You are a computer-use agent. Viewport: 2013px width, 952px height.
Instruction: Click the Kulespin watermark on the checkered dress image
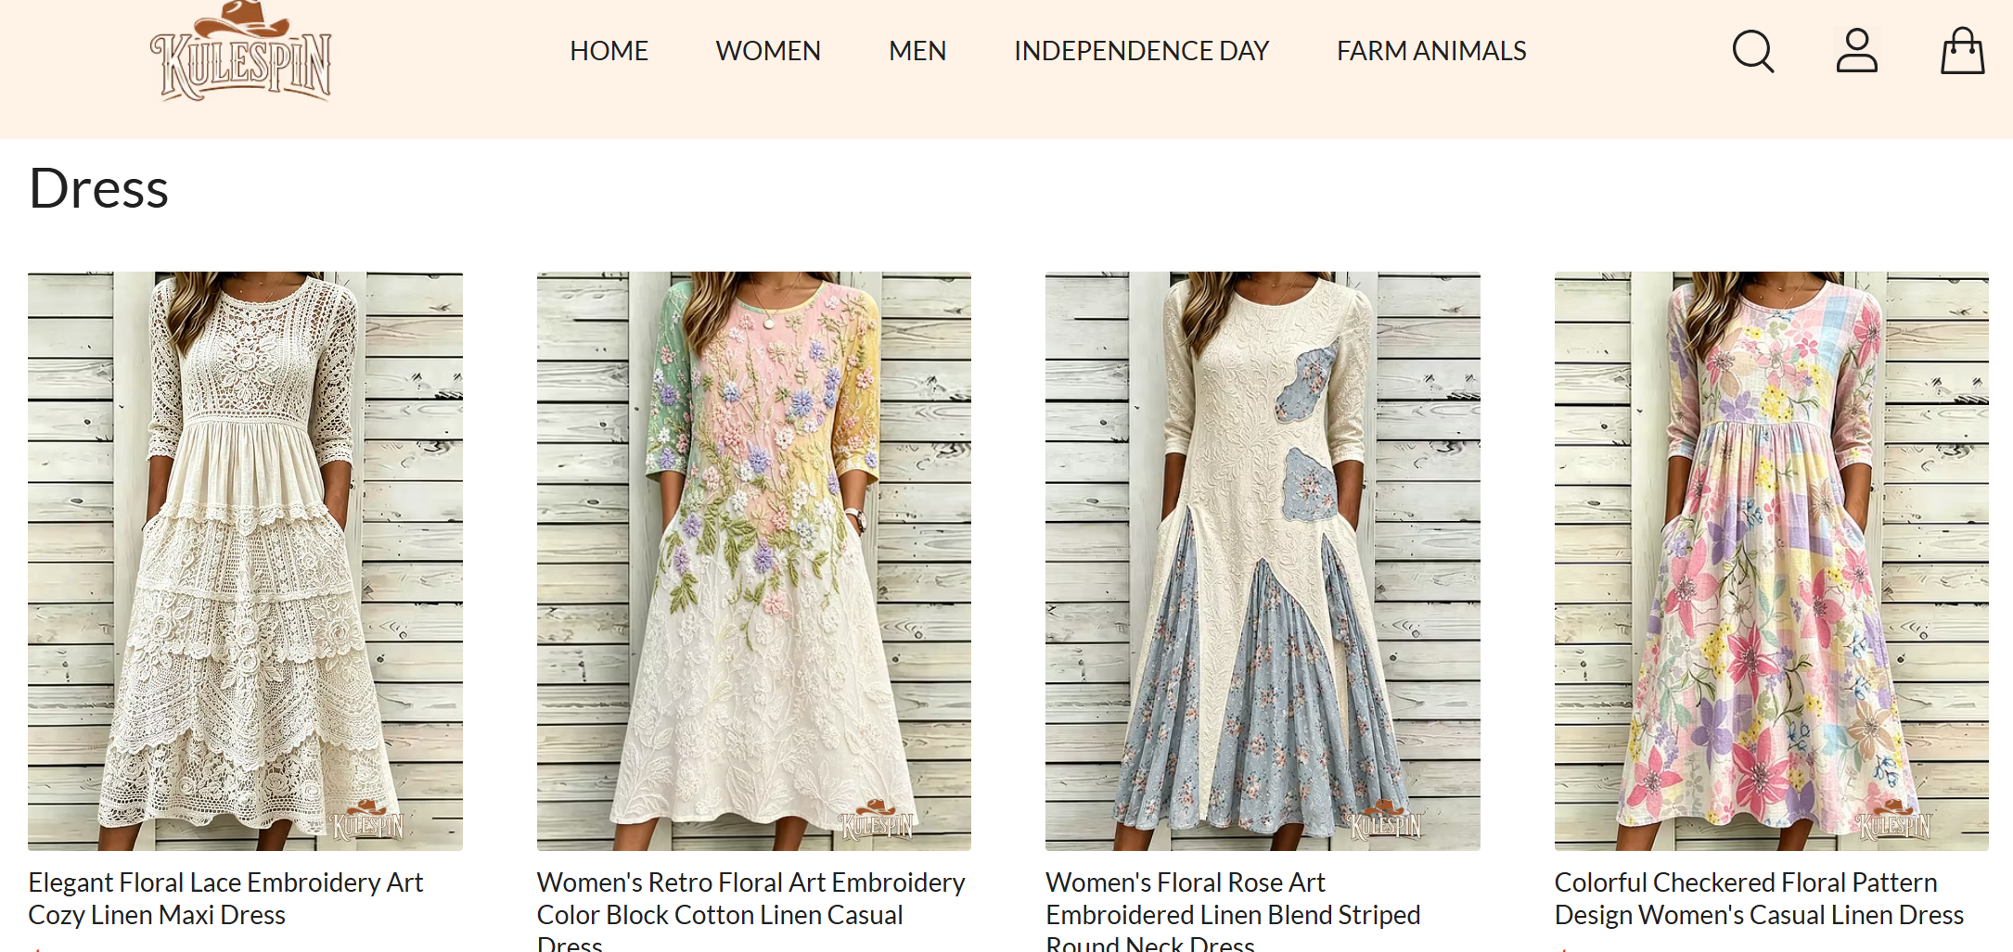click(1894, 820)
